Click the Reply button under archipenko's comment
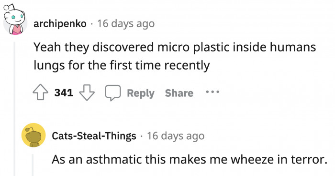335x176 pixels. tap(141, 93)
